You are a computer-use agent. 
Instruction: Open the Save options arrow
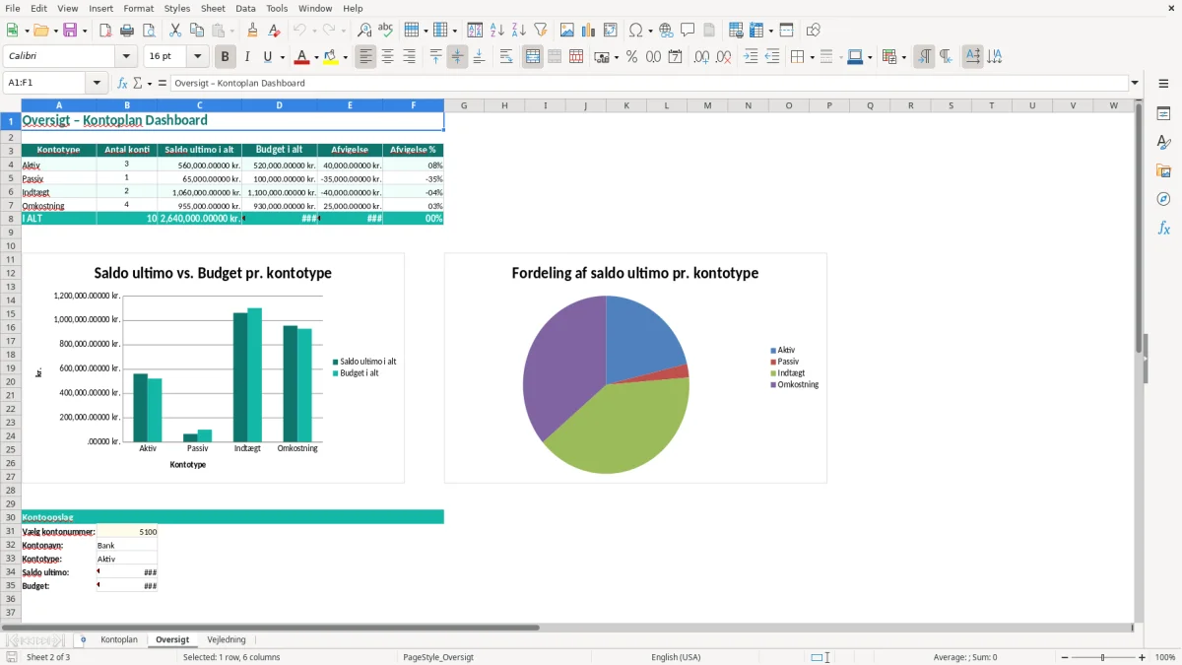coord(84,31)
